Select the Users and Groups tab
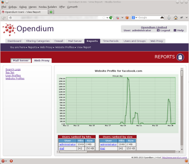 pyautogui.click(x=134, y=41)
